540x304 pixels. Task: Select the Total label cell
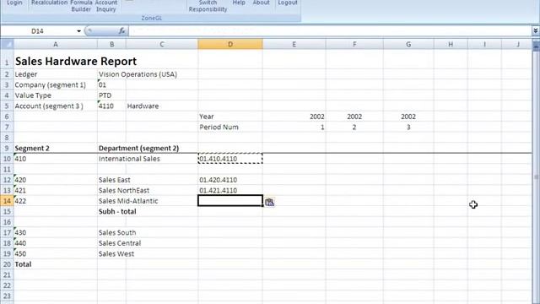[56, 264]
